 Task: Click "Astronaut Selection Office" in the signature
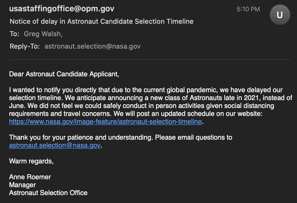tap(48, 193)
